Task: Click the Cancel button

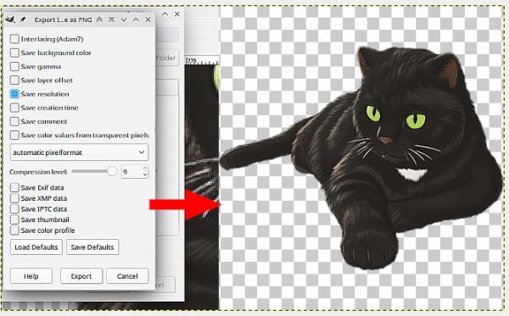Action: (x=127, y=276)
